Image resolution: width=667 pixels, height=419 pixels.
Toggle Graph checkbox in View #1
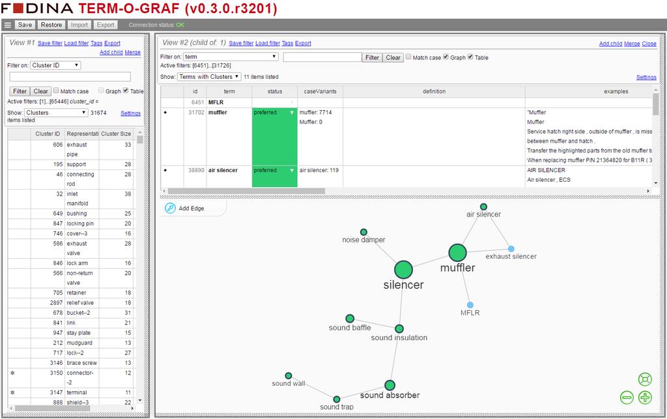tap(101, 90)
